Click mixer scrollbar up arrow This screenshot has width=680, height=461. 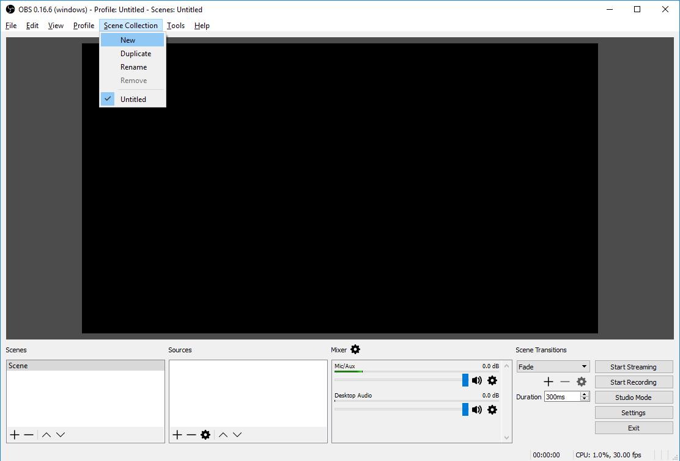tap(506, 366)
